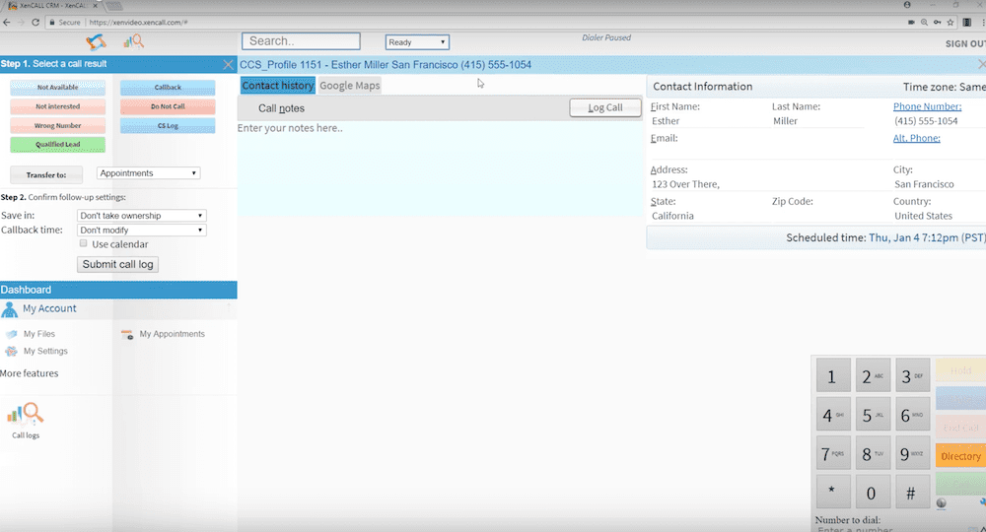986x532 pixels.
Task: Click the bookmark star icon
Action: [951, 22]
